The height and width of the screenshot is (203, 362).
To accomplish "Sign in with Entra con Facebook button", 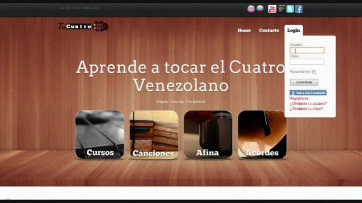I will (308, 93).
